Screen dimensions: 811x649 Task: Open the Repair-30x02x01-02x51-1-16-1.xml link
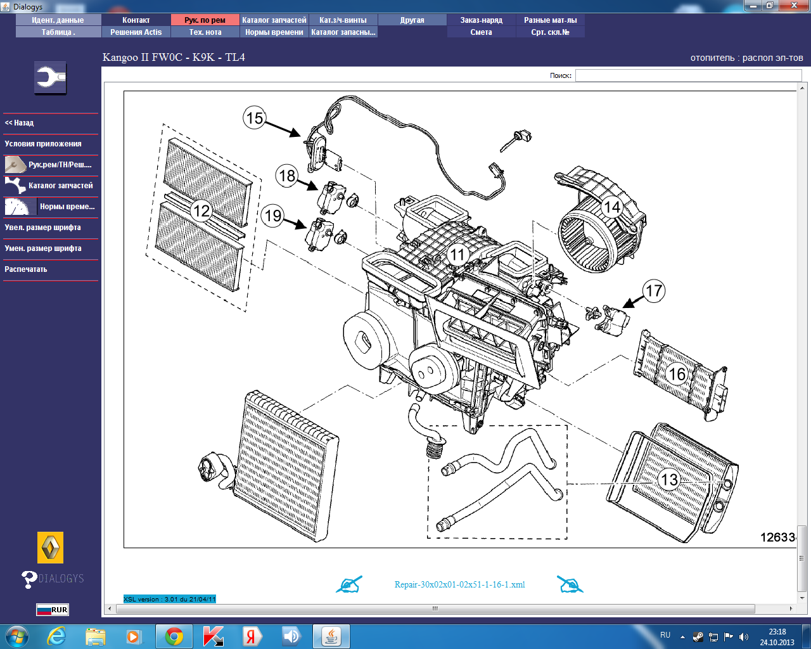click(460, 585)
